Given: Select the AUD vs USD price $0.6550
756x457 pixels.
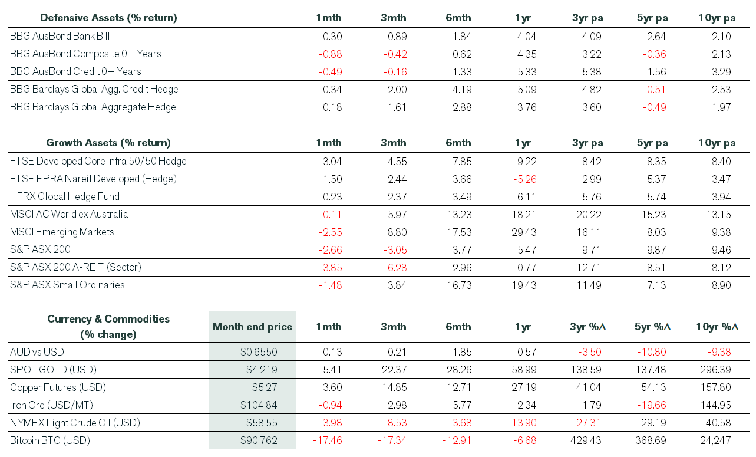Looking at the screenshot, I should [x=259, y=352].
